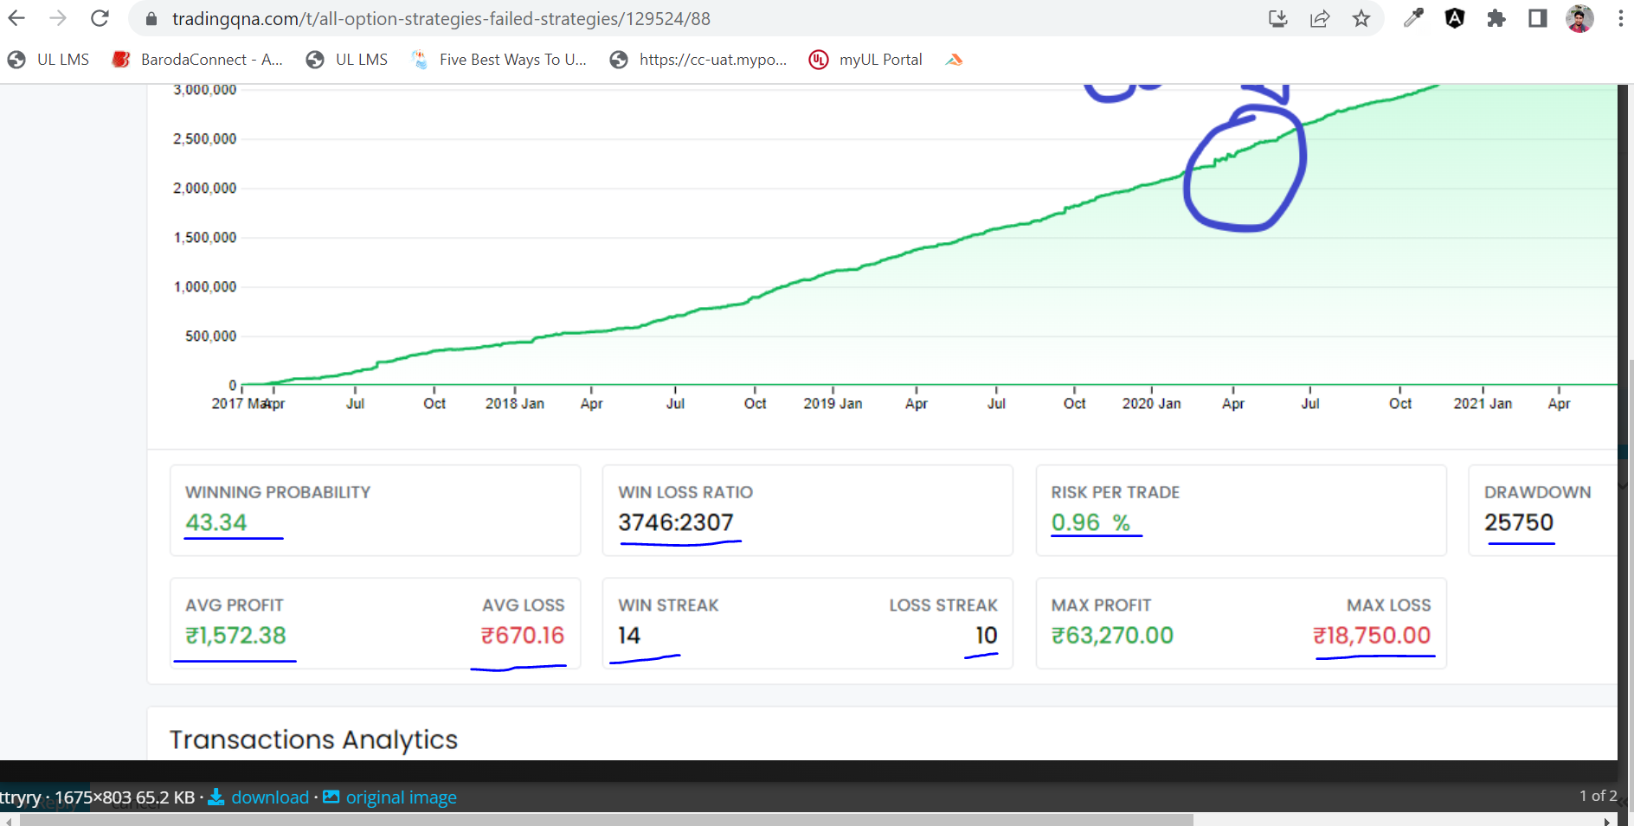Bookmark this page with the star icon
The image size is (1634, 826).
pos(1361,18)
